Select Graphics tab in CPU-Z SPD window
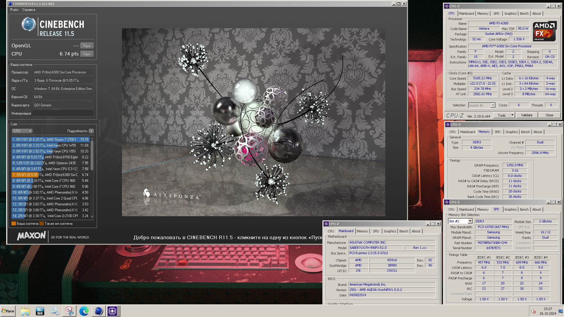564x317 pixels. (x=510, y=209)
